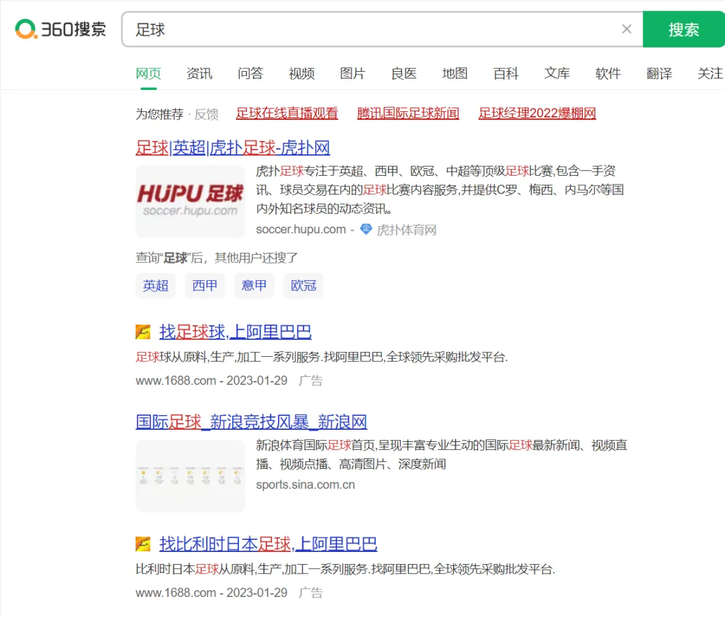Click the sports.sina.com.cn URL text
The height and width of the screenshot is (617, 725).
[305, 485]
